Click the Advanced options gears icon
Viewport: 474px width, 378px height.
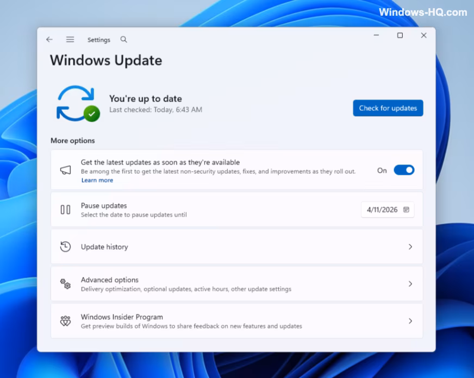point(65,284)
